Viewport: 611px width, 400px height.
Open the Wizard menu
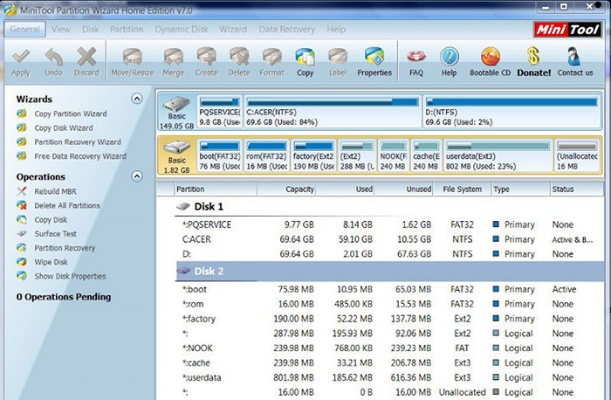233,29
